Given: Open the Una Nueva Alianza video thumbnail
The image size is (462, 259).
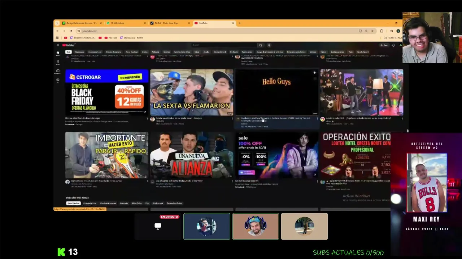Looking at the screenshot, I should point(192,155).
